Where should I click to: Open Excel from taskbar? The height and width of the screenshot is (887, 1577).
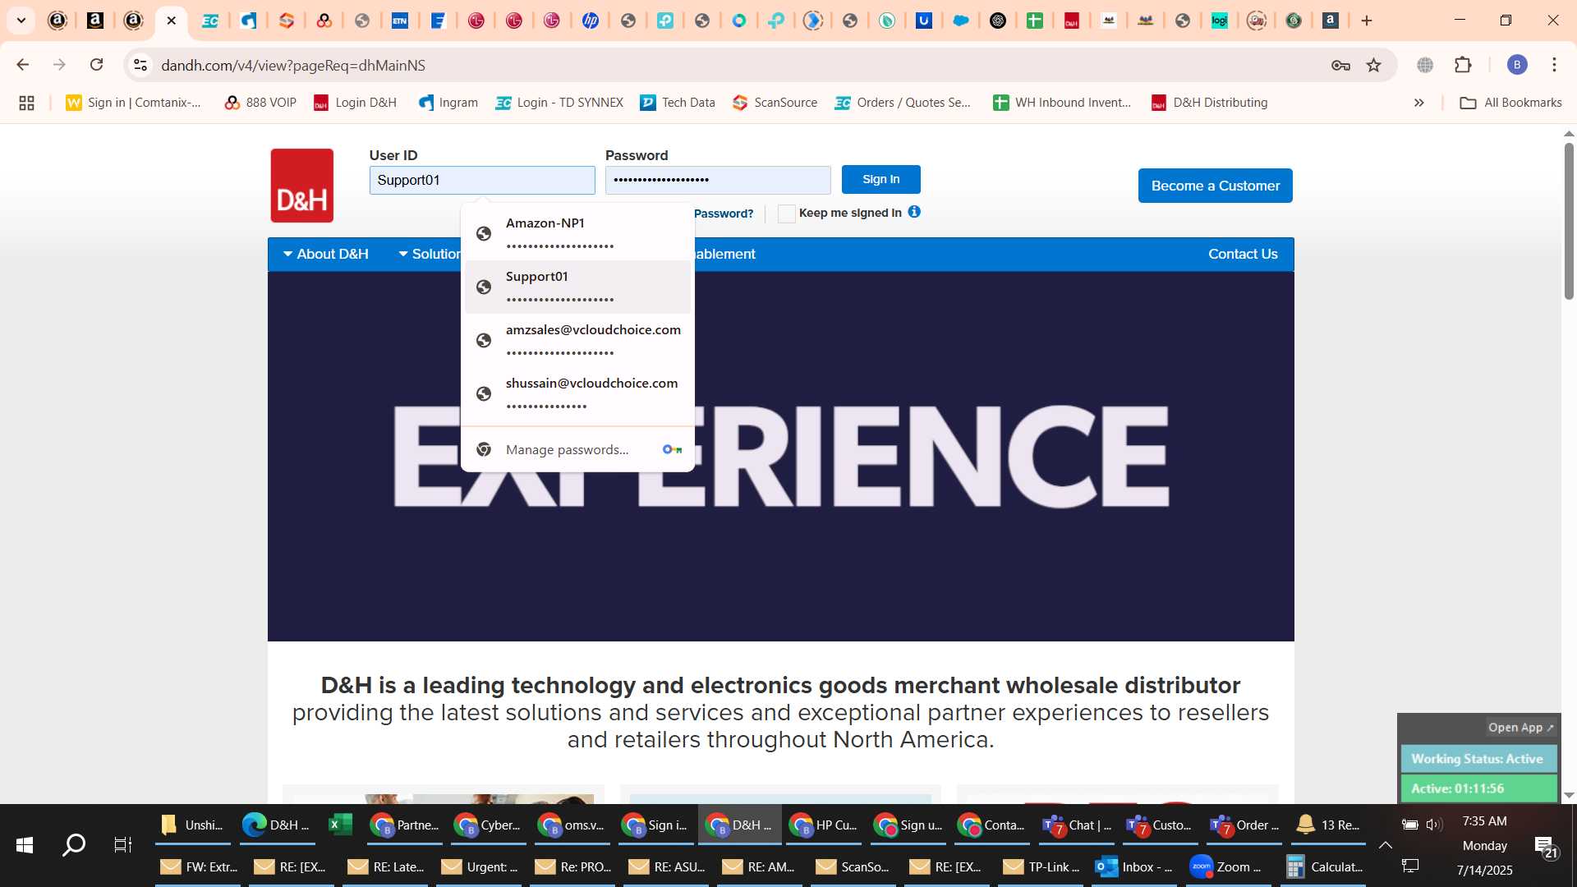tap(340, 825)
